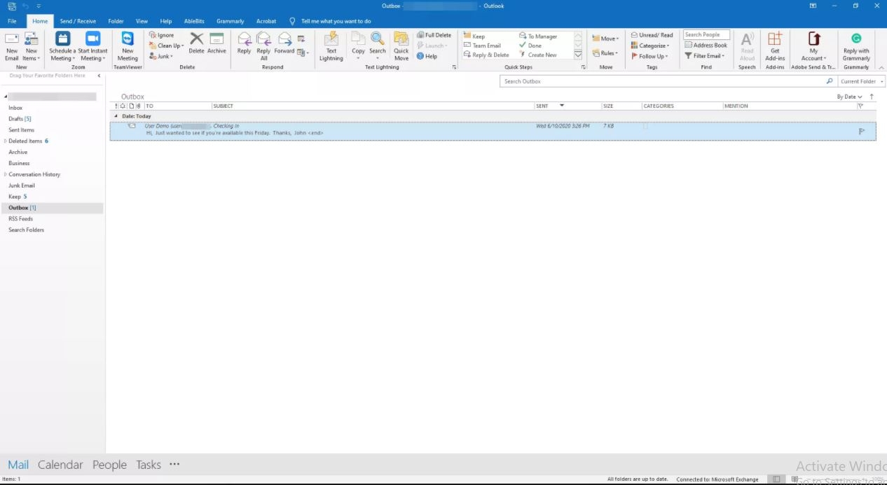The image size is (887, 485).
Task: Delete the selected message
Action: [197, 43]
